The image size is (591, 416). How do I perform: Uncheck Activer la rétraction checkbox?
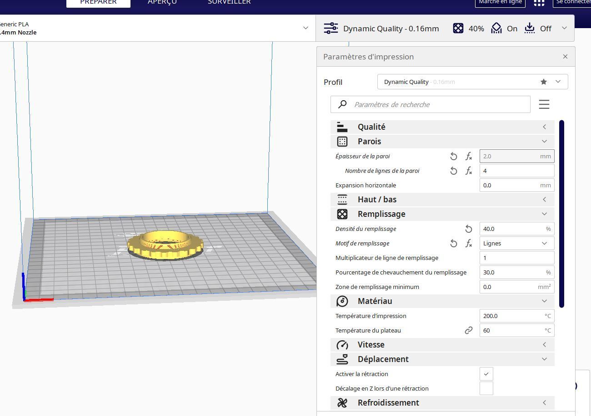pyautogui.click(x=486, y=374)
